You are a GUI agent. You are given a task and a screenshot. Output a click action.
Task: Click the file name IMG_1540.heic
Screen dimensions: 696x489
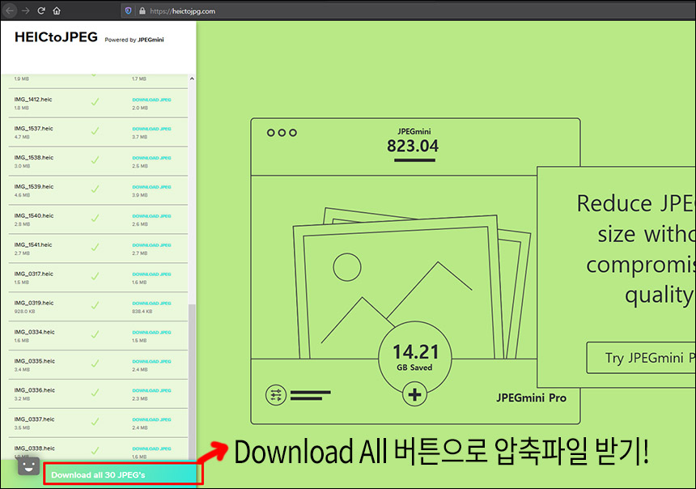34,216
